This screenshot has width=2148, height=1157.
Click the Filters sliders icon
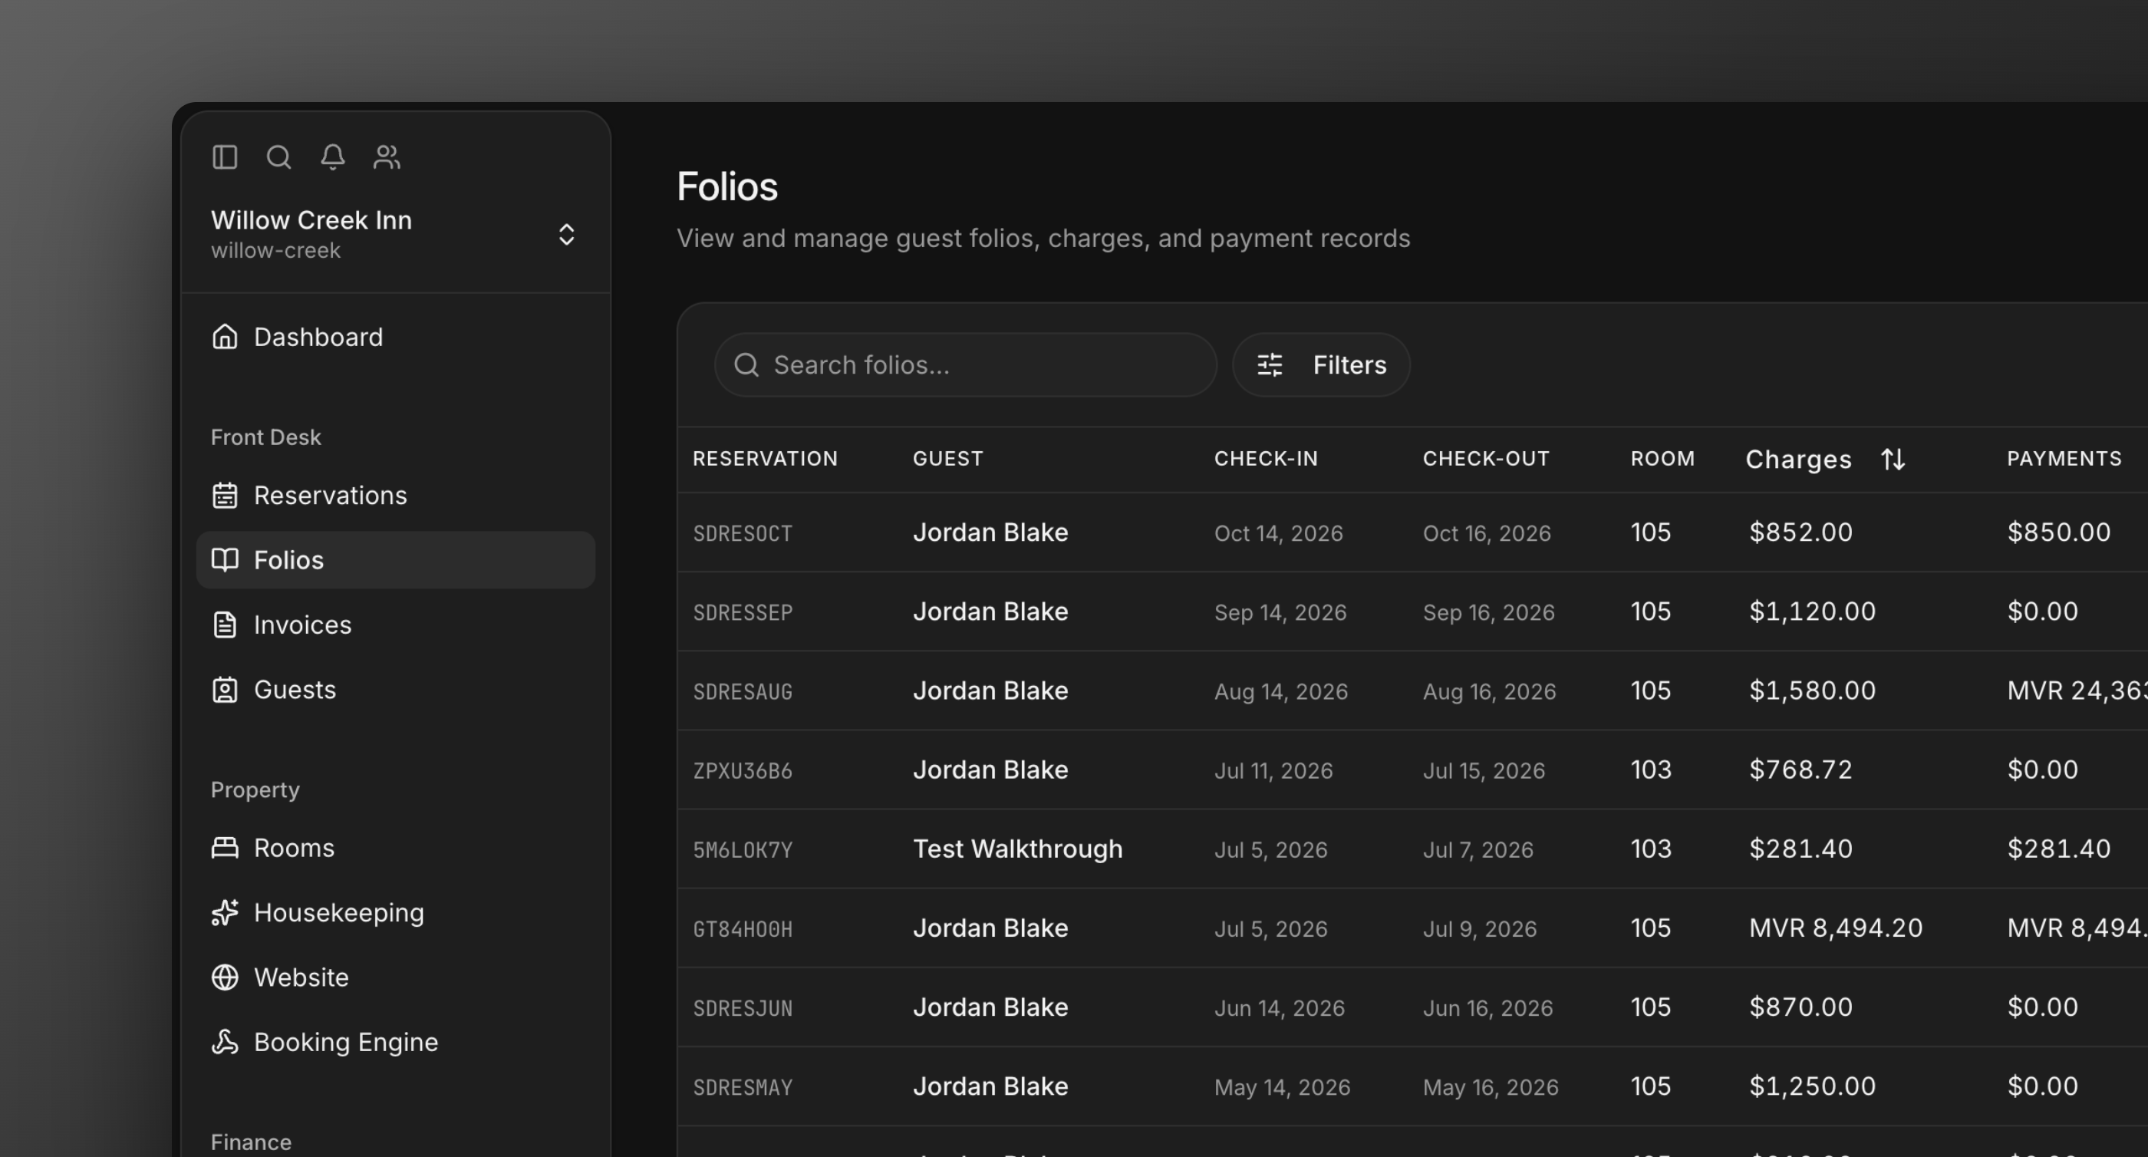(x=1269, y=364)
